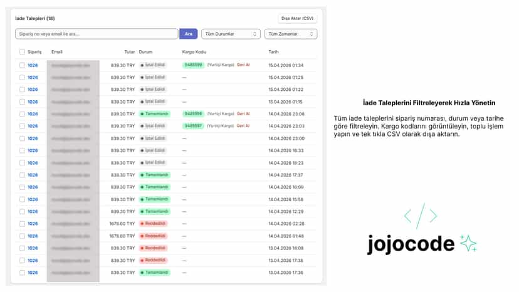The width and height of the screenshot is (519, 292).
Task: Open order 1026 link in the 14.04.2026 01:48 row
Action: pyautogui.click(x=33, y=236)
